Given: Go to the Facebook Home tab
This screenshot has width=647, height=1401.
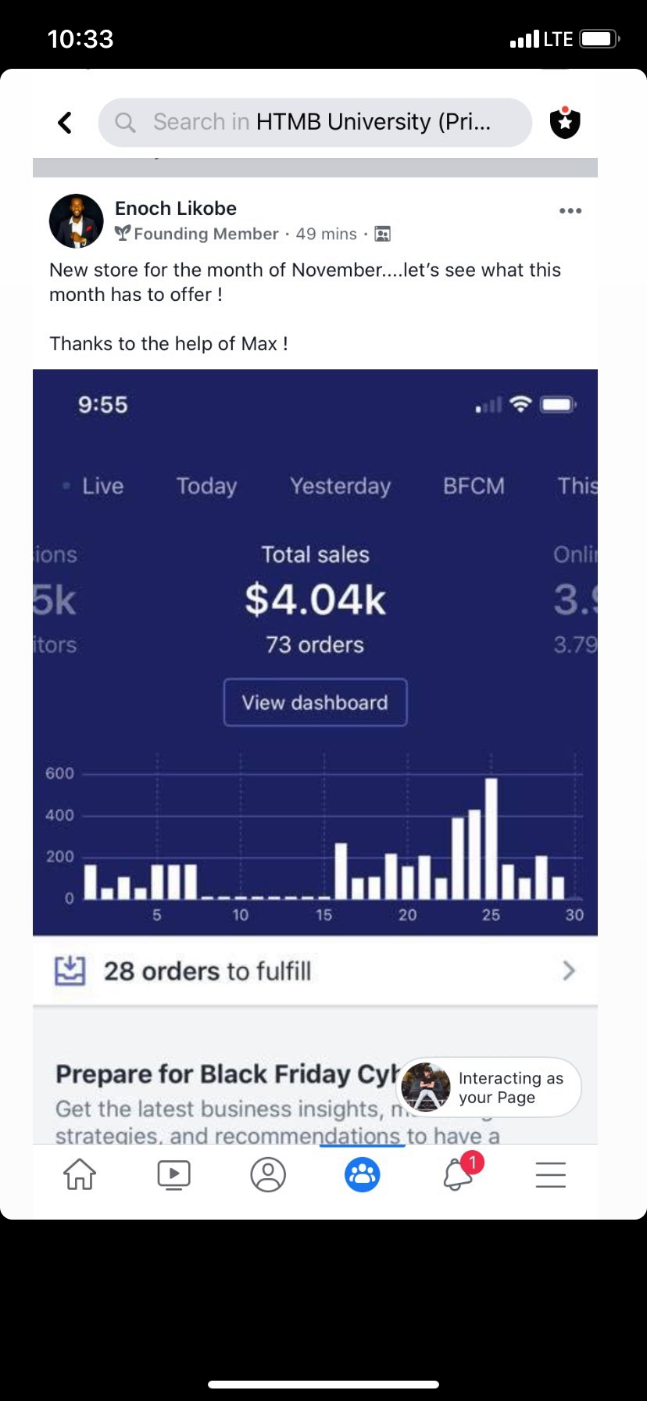Looking at the screenshot, I should pyautogui.click(x=80, y=1174).
